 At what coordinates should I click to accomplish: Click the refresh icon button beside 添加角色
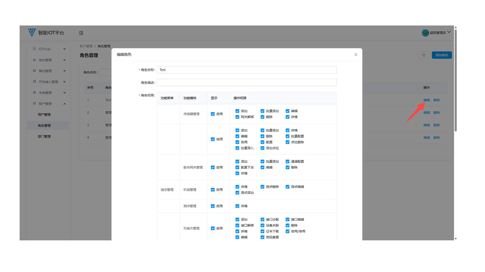click(x=424, y=55)
